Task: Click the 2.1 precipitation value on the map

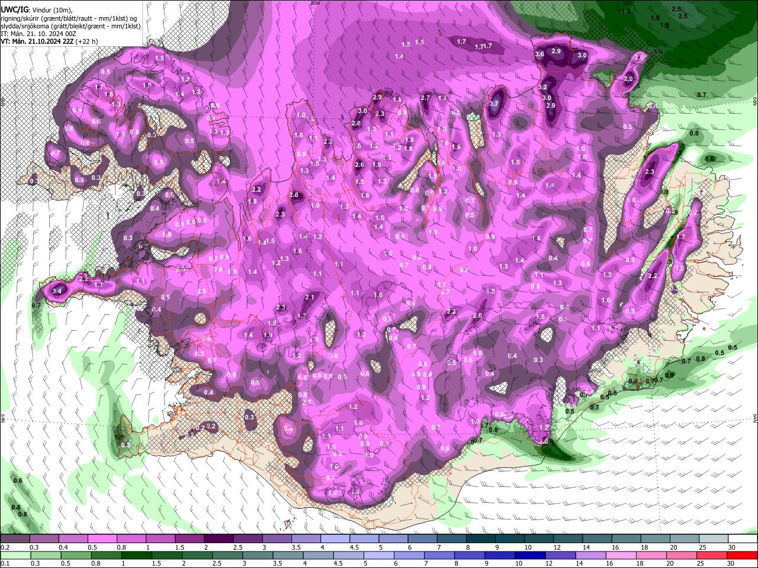Action: (x=310, y=297)
